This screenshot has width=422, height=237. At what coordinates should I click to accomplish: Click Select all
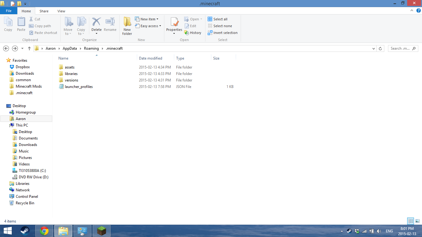[217, 19]
